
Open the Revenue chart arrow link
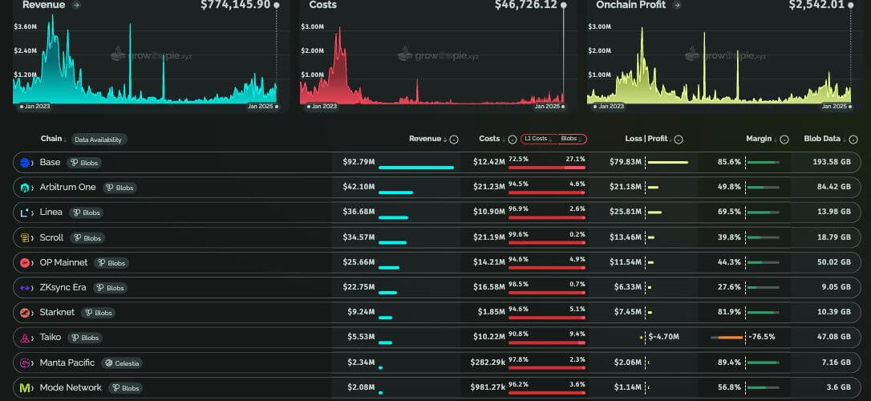(x=76, y=5)
